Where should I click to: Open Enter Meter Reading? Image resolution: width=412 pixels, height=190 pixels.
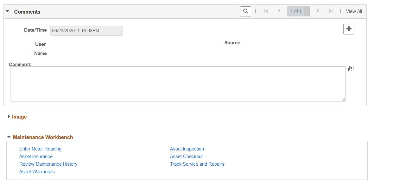point(40,149)
